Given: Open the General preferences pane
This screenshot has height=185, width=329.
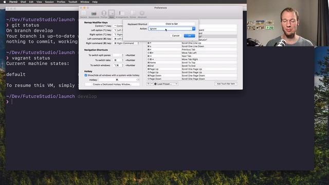Looking at the screenshot, I should [83, 14].
